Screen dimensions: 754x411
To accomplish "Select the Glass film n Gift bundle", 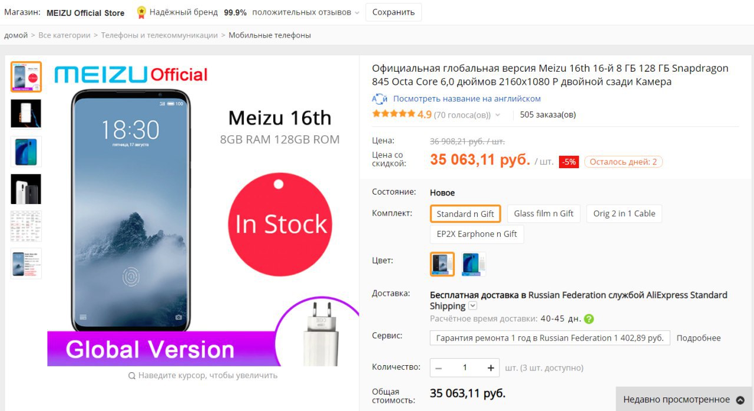I will 543,213.
